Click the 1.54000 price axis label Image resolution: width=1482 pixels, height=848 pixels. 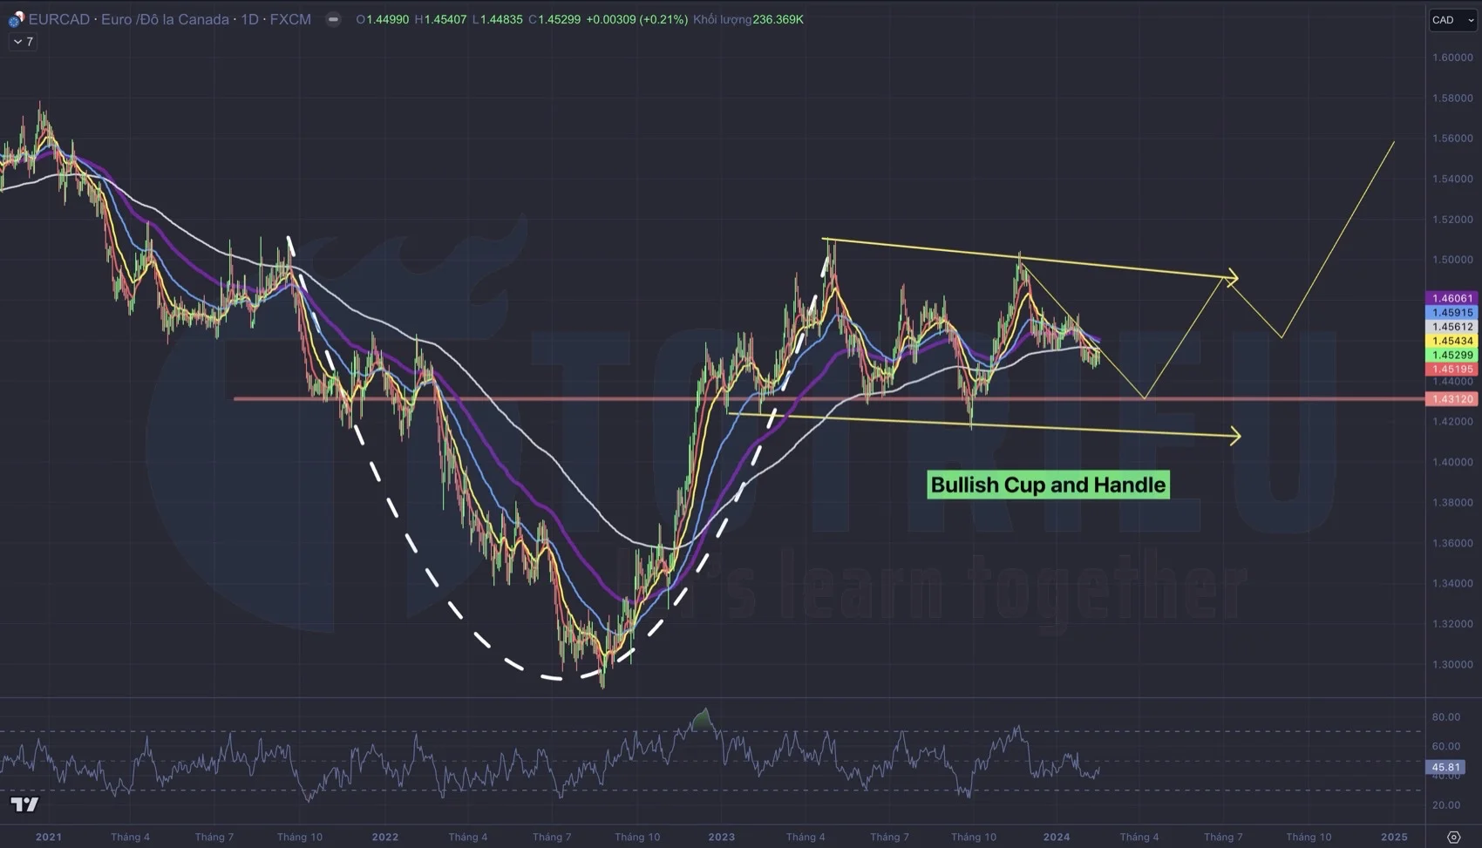pos(1452,179)
